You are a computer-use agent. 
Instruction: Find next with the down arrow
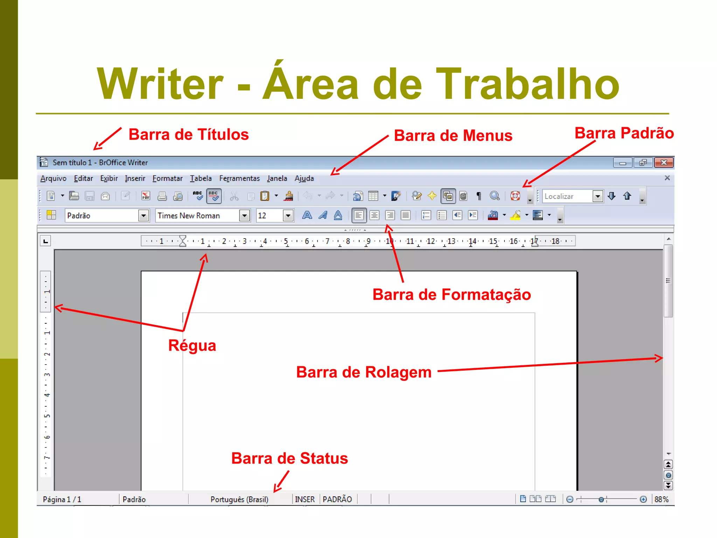point(612,196)
